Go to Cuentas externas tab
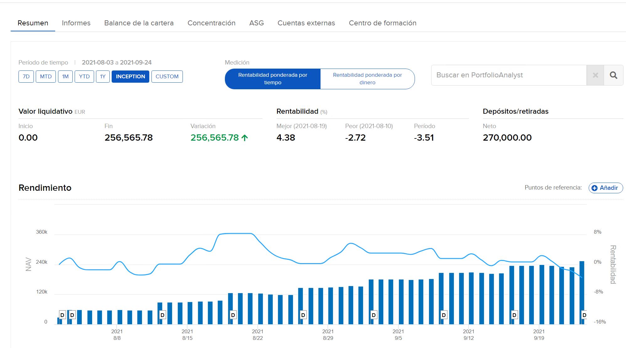The height and width of the screenshot is (348, 626). 306,23
